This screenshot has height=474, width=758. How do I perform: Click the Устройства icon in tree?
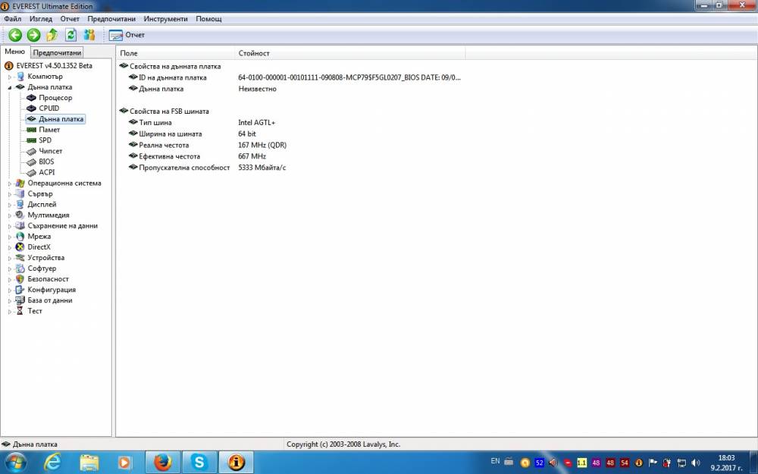click(x=20, y=258)
